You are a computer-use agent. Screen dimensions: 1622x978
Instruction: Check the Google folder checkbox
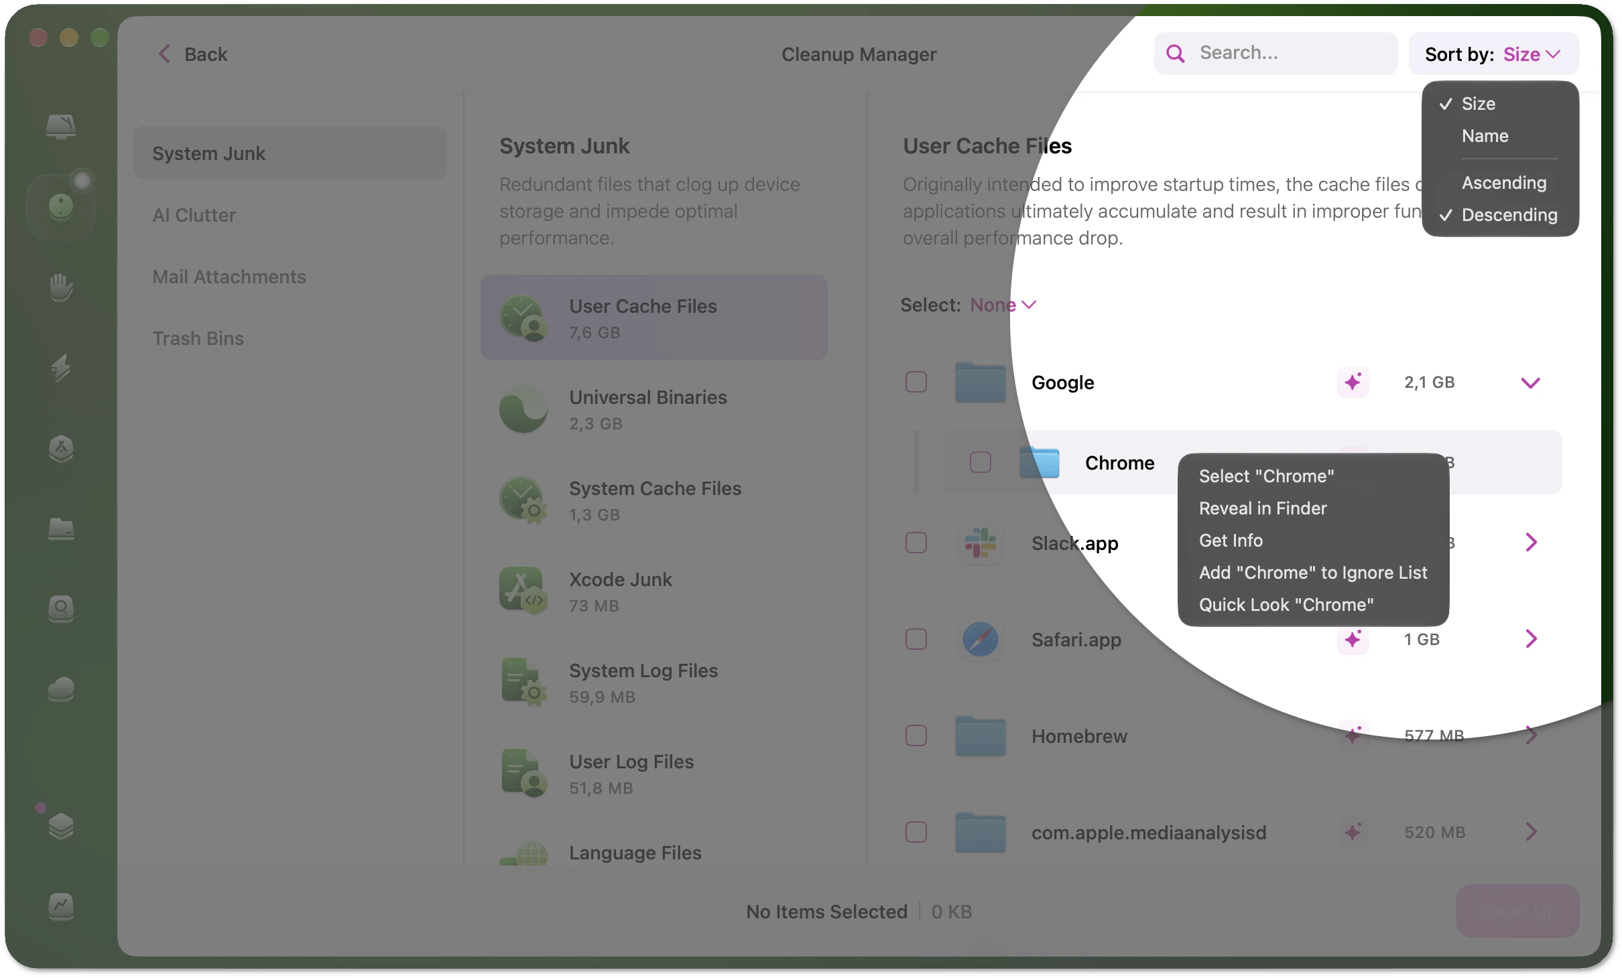click(x=916, y=382)
